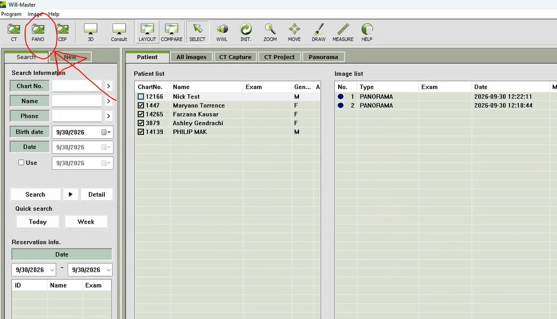Open patient Detail button

[x=97, y=195]
